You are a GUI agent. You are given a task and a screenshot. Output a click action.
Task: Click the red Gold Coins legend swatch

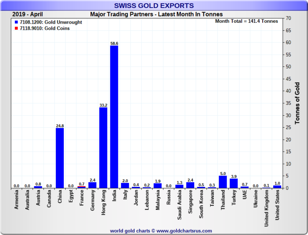[x=16, y=28]
